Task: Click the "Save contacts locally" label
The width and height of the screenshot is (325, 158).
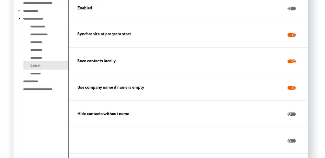Action: click(96, 61)
